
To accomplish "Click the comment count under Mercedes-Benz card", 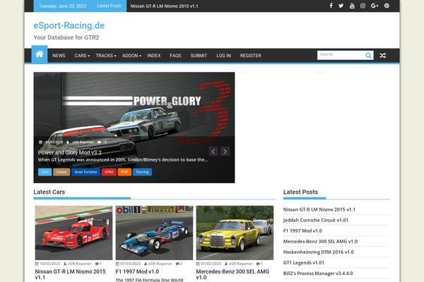I will [x=259, y=264].
